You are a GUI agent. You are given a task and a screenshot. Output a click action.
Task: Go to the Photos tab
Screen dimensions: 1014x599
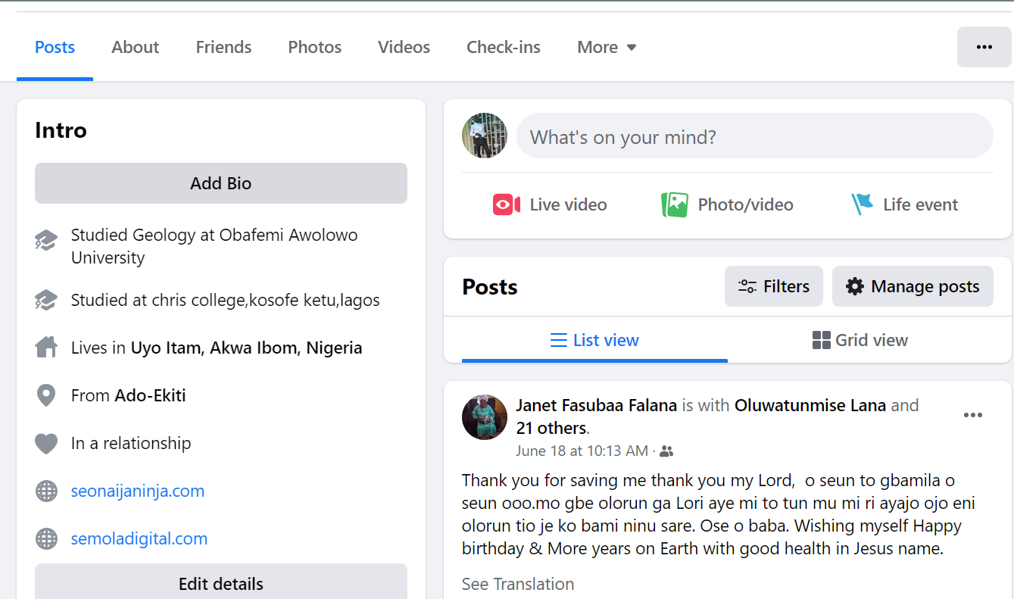click(x=314, y=47)
